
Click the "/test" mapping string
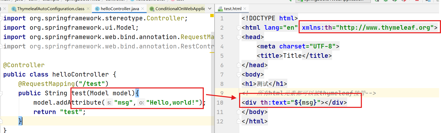[92, 84]
